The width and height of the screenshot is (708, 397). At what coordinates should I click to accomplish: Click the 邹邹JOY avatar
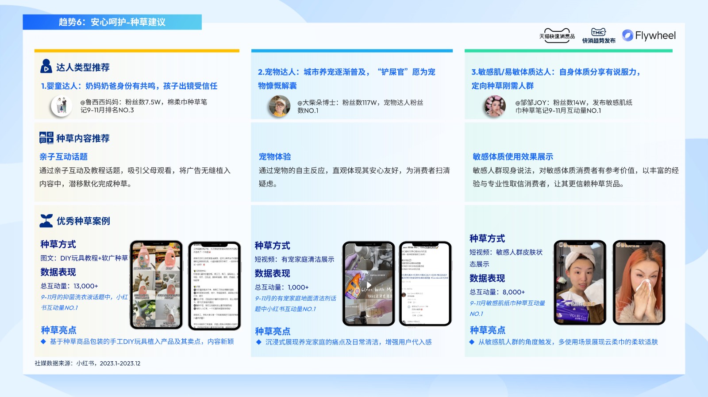tap(494, 106)
